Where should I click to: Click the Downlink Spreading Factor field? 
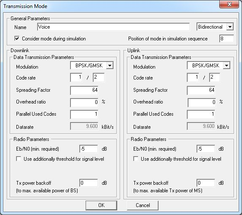[x=84, y=90]
